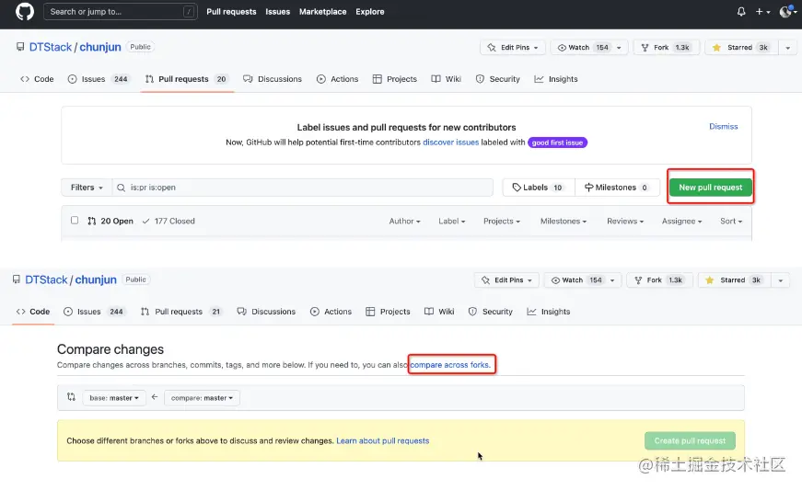Open Actions tab in upper repo nav
Screen dimensions: 802x490
338,79
